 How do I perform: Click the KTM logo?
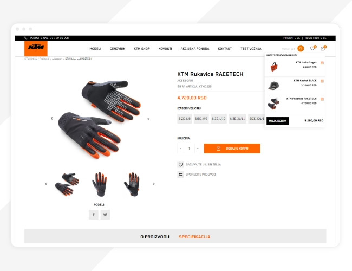tap(36, 49)
